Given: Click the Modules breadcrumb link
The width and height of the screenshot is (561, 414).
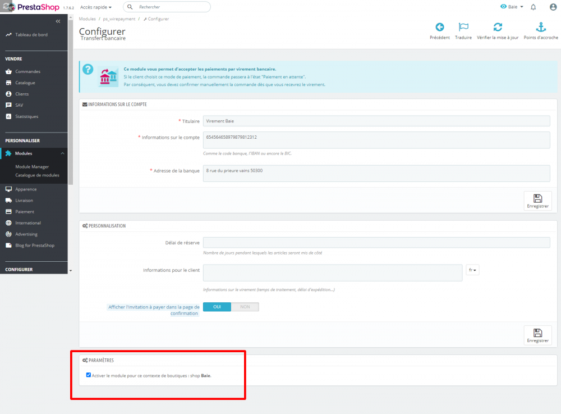Looking at the screenshot, I should [87, 19].
